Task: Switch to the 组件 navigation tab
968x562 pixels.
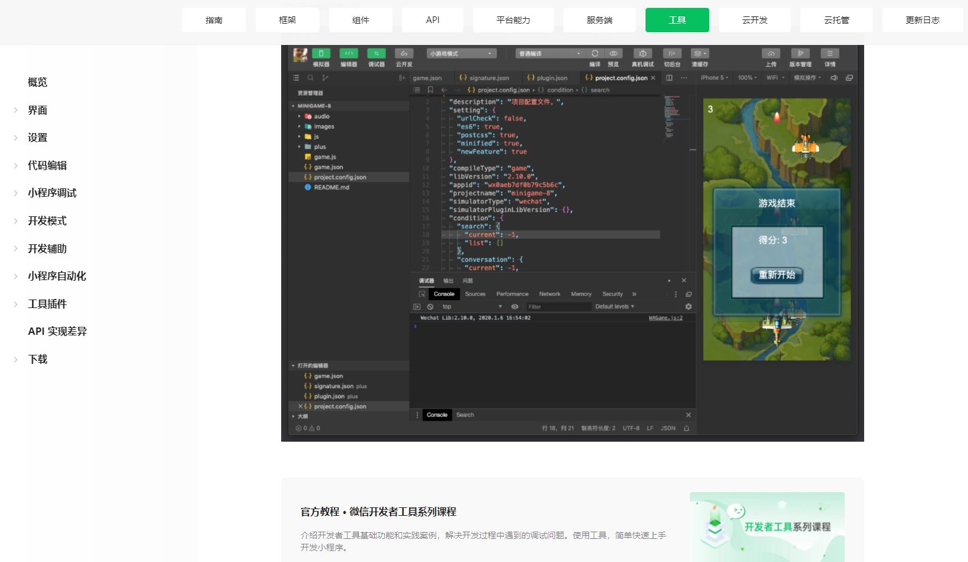Action: click(361, 20)
